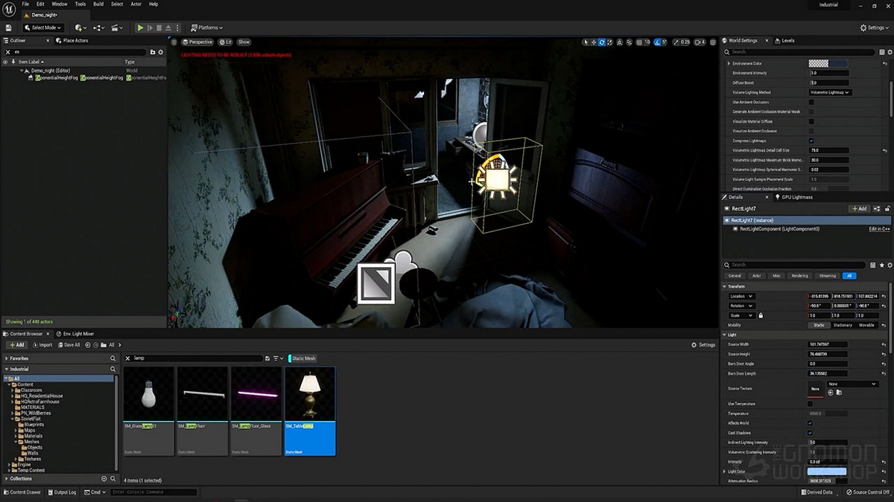Start Play in Editor with the green play button
894x502 pixels.
(140, 28)
